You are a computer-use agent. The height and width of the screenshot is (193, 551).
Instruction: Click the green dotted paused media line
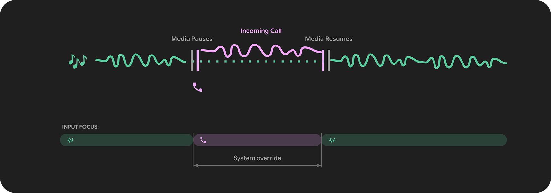[x=257, y=61]
